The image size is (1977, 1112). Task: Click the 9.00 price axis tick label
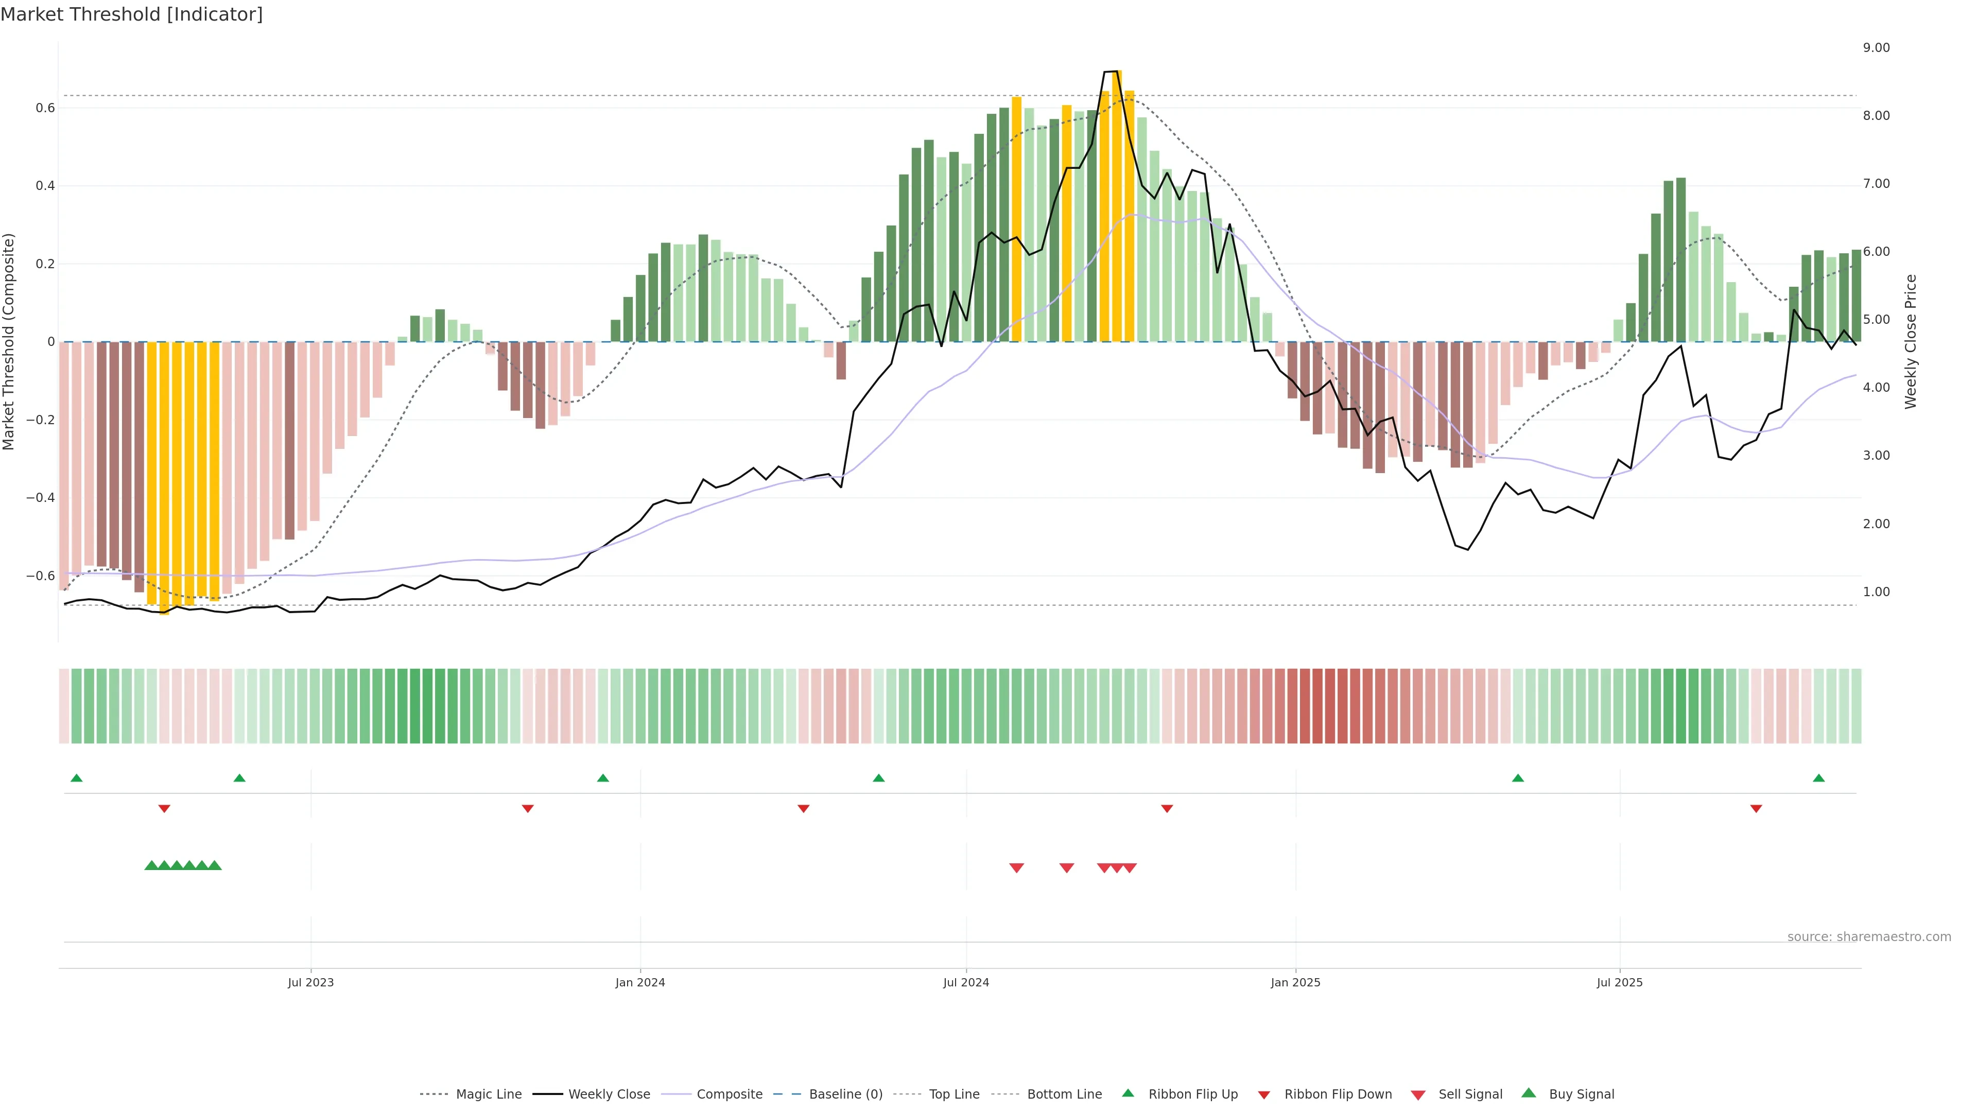coord(1876,47)
